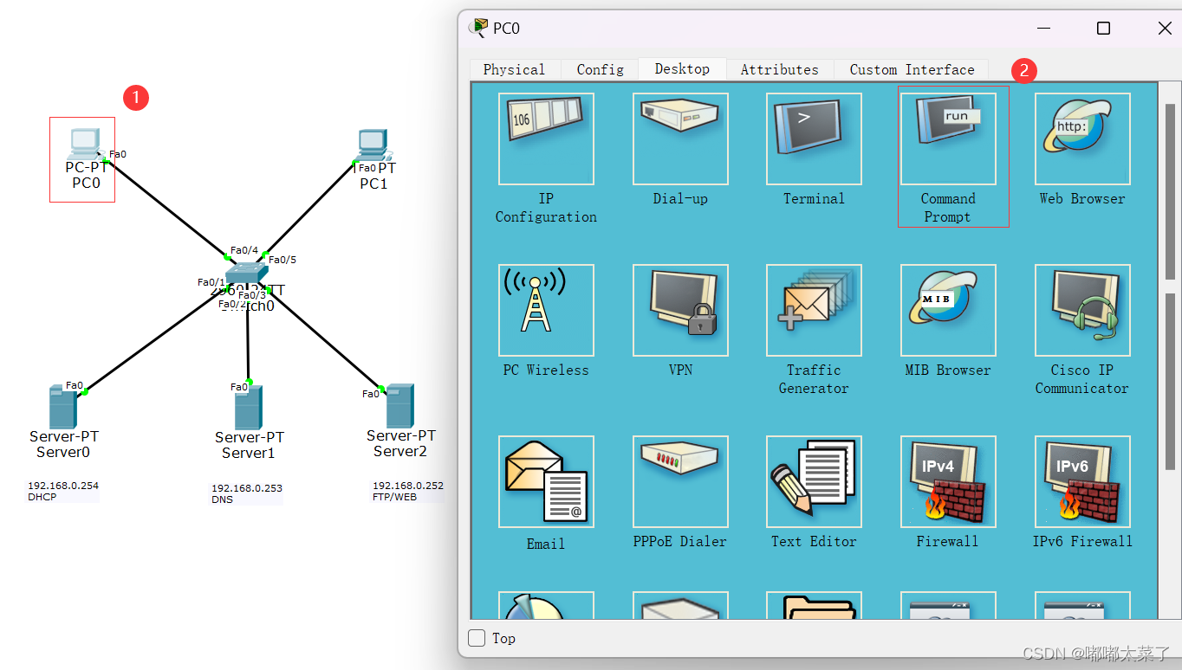Click the 192.168.0.252 FTP/WEB note label
Image resolution: width=1182 pixels, height=670 pixels.
(x=408, y=491)
